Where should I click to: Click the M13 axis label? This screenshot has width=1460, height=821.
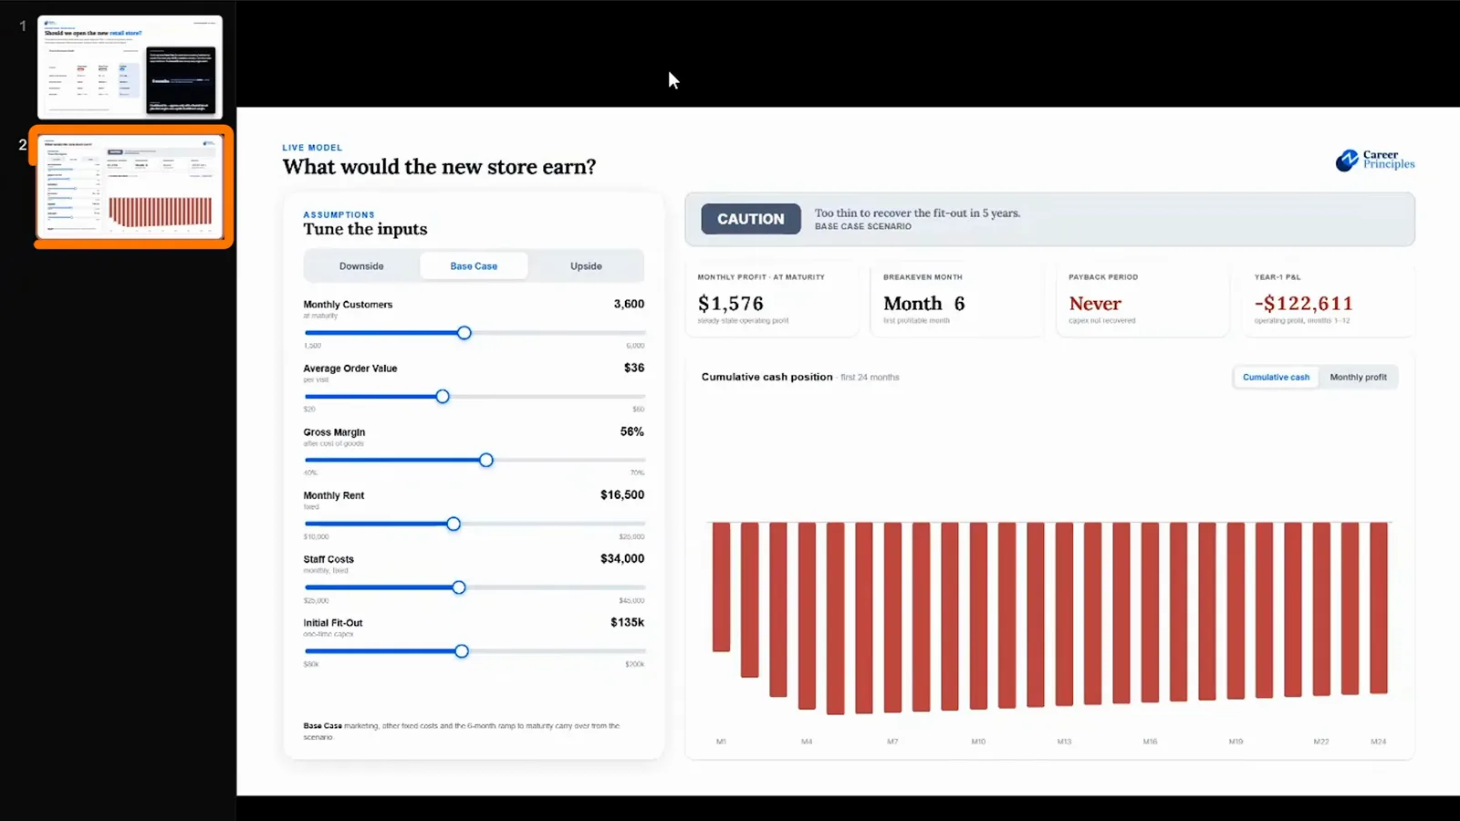click(1064, 742)
